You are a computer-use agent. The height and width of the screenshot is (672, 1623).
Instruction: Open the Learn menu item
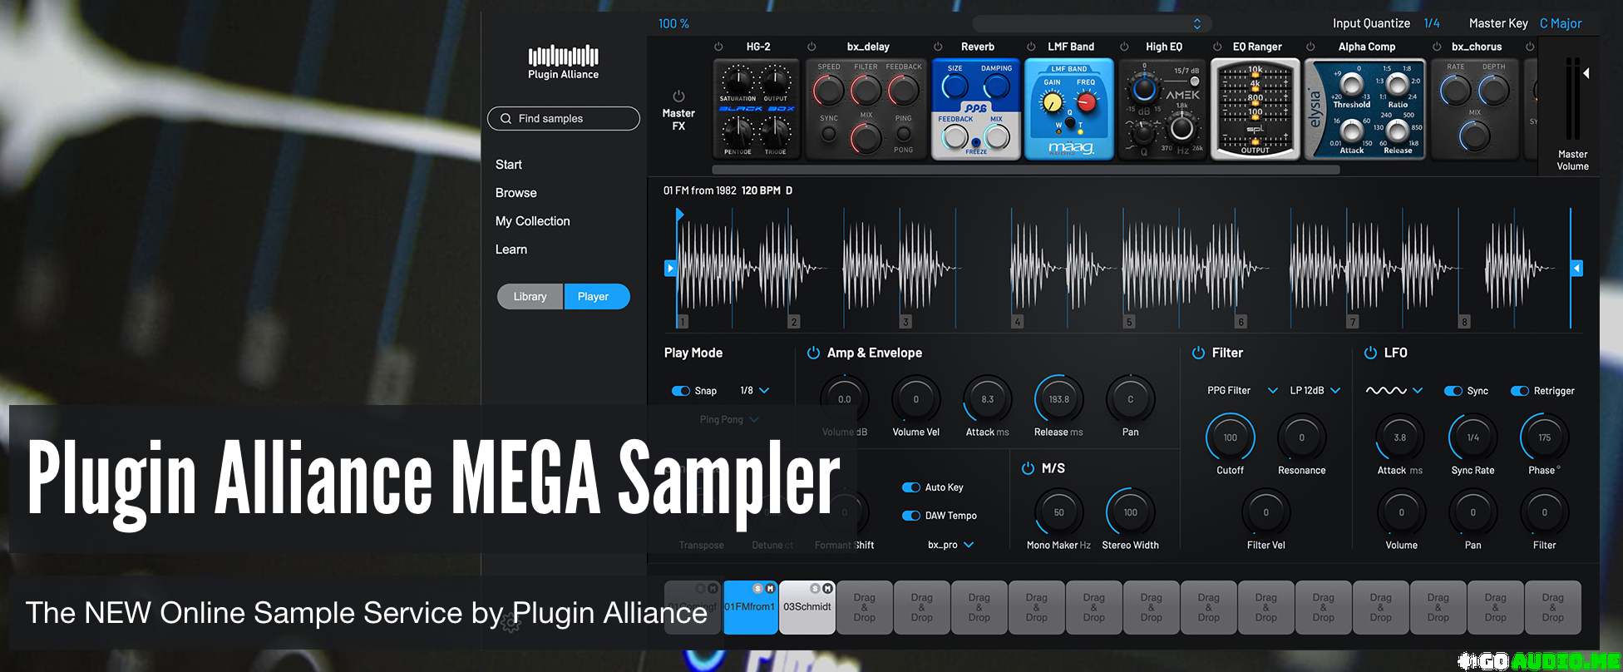tap(511, 250)
